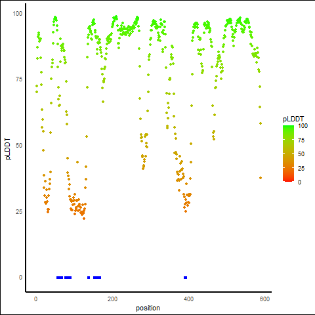Click the pLDDT legend title
Image resolution: width=315 pixels, height=315 pixels.
tap(293, 119)
